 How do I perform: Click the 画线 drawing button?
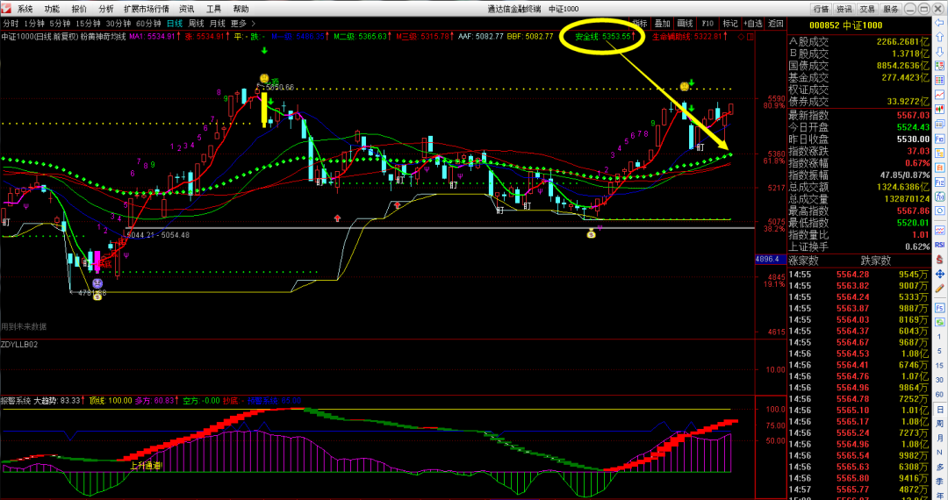[x=685, y=24]
